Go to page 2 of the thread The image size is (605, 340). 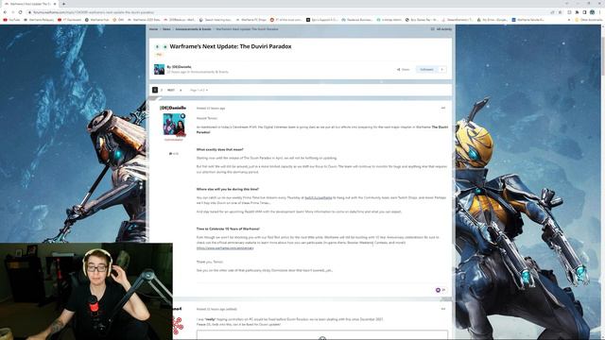click(x=162, y=90)
